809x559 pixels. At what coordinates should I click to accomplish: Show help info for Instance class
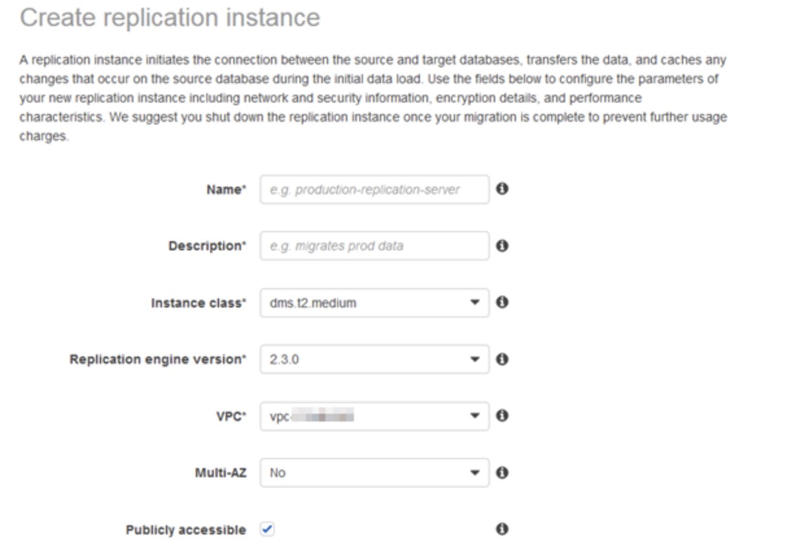[x=502, y=302]
